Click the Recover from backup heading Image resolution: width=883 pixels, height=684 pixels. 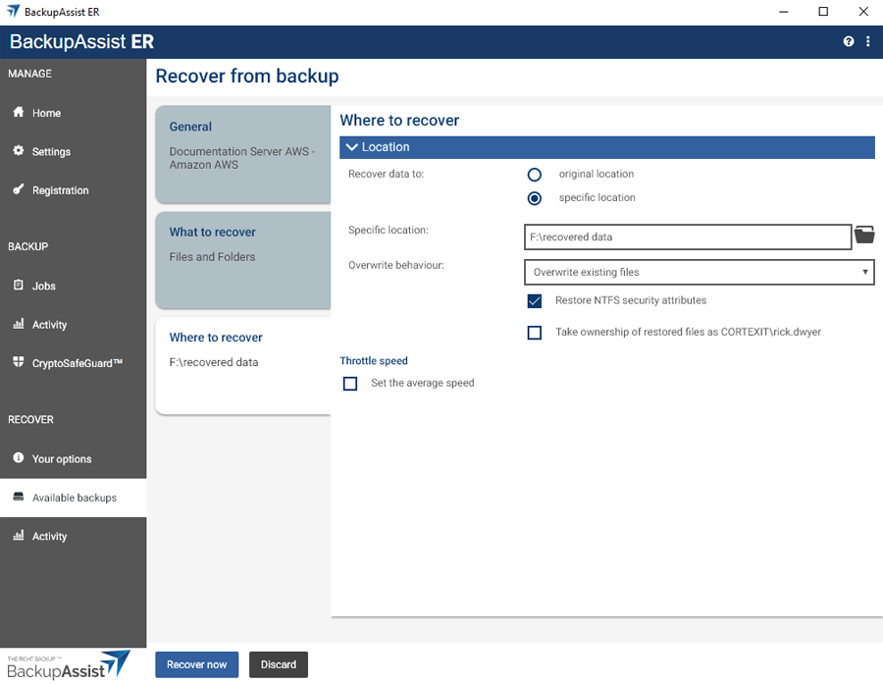(247, 77)
